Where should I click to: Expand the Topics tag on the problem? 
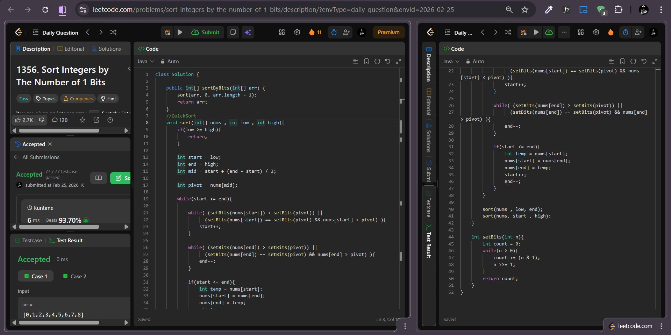click(46, 99)
